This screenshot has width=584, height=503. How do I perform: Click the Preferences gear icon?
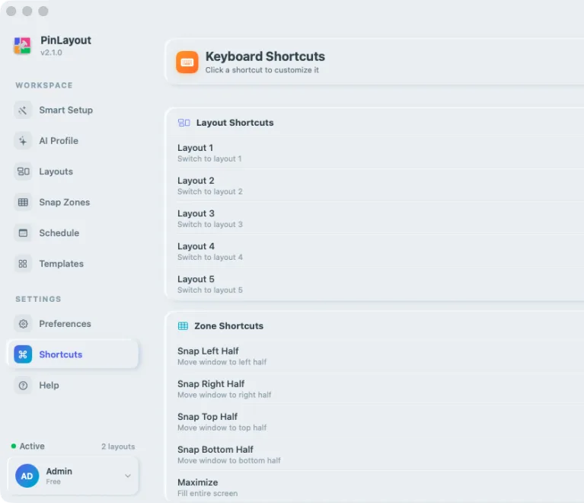[x=23, y=324]
